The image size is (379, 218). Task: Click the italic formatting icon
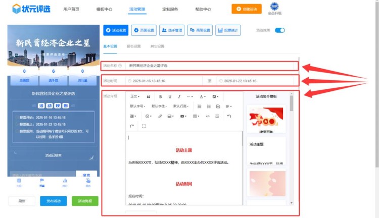pos(179,96)
